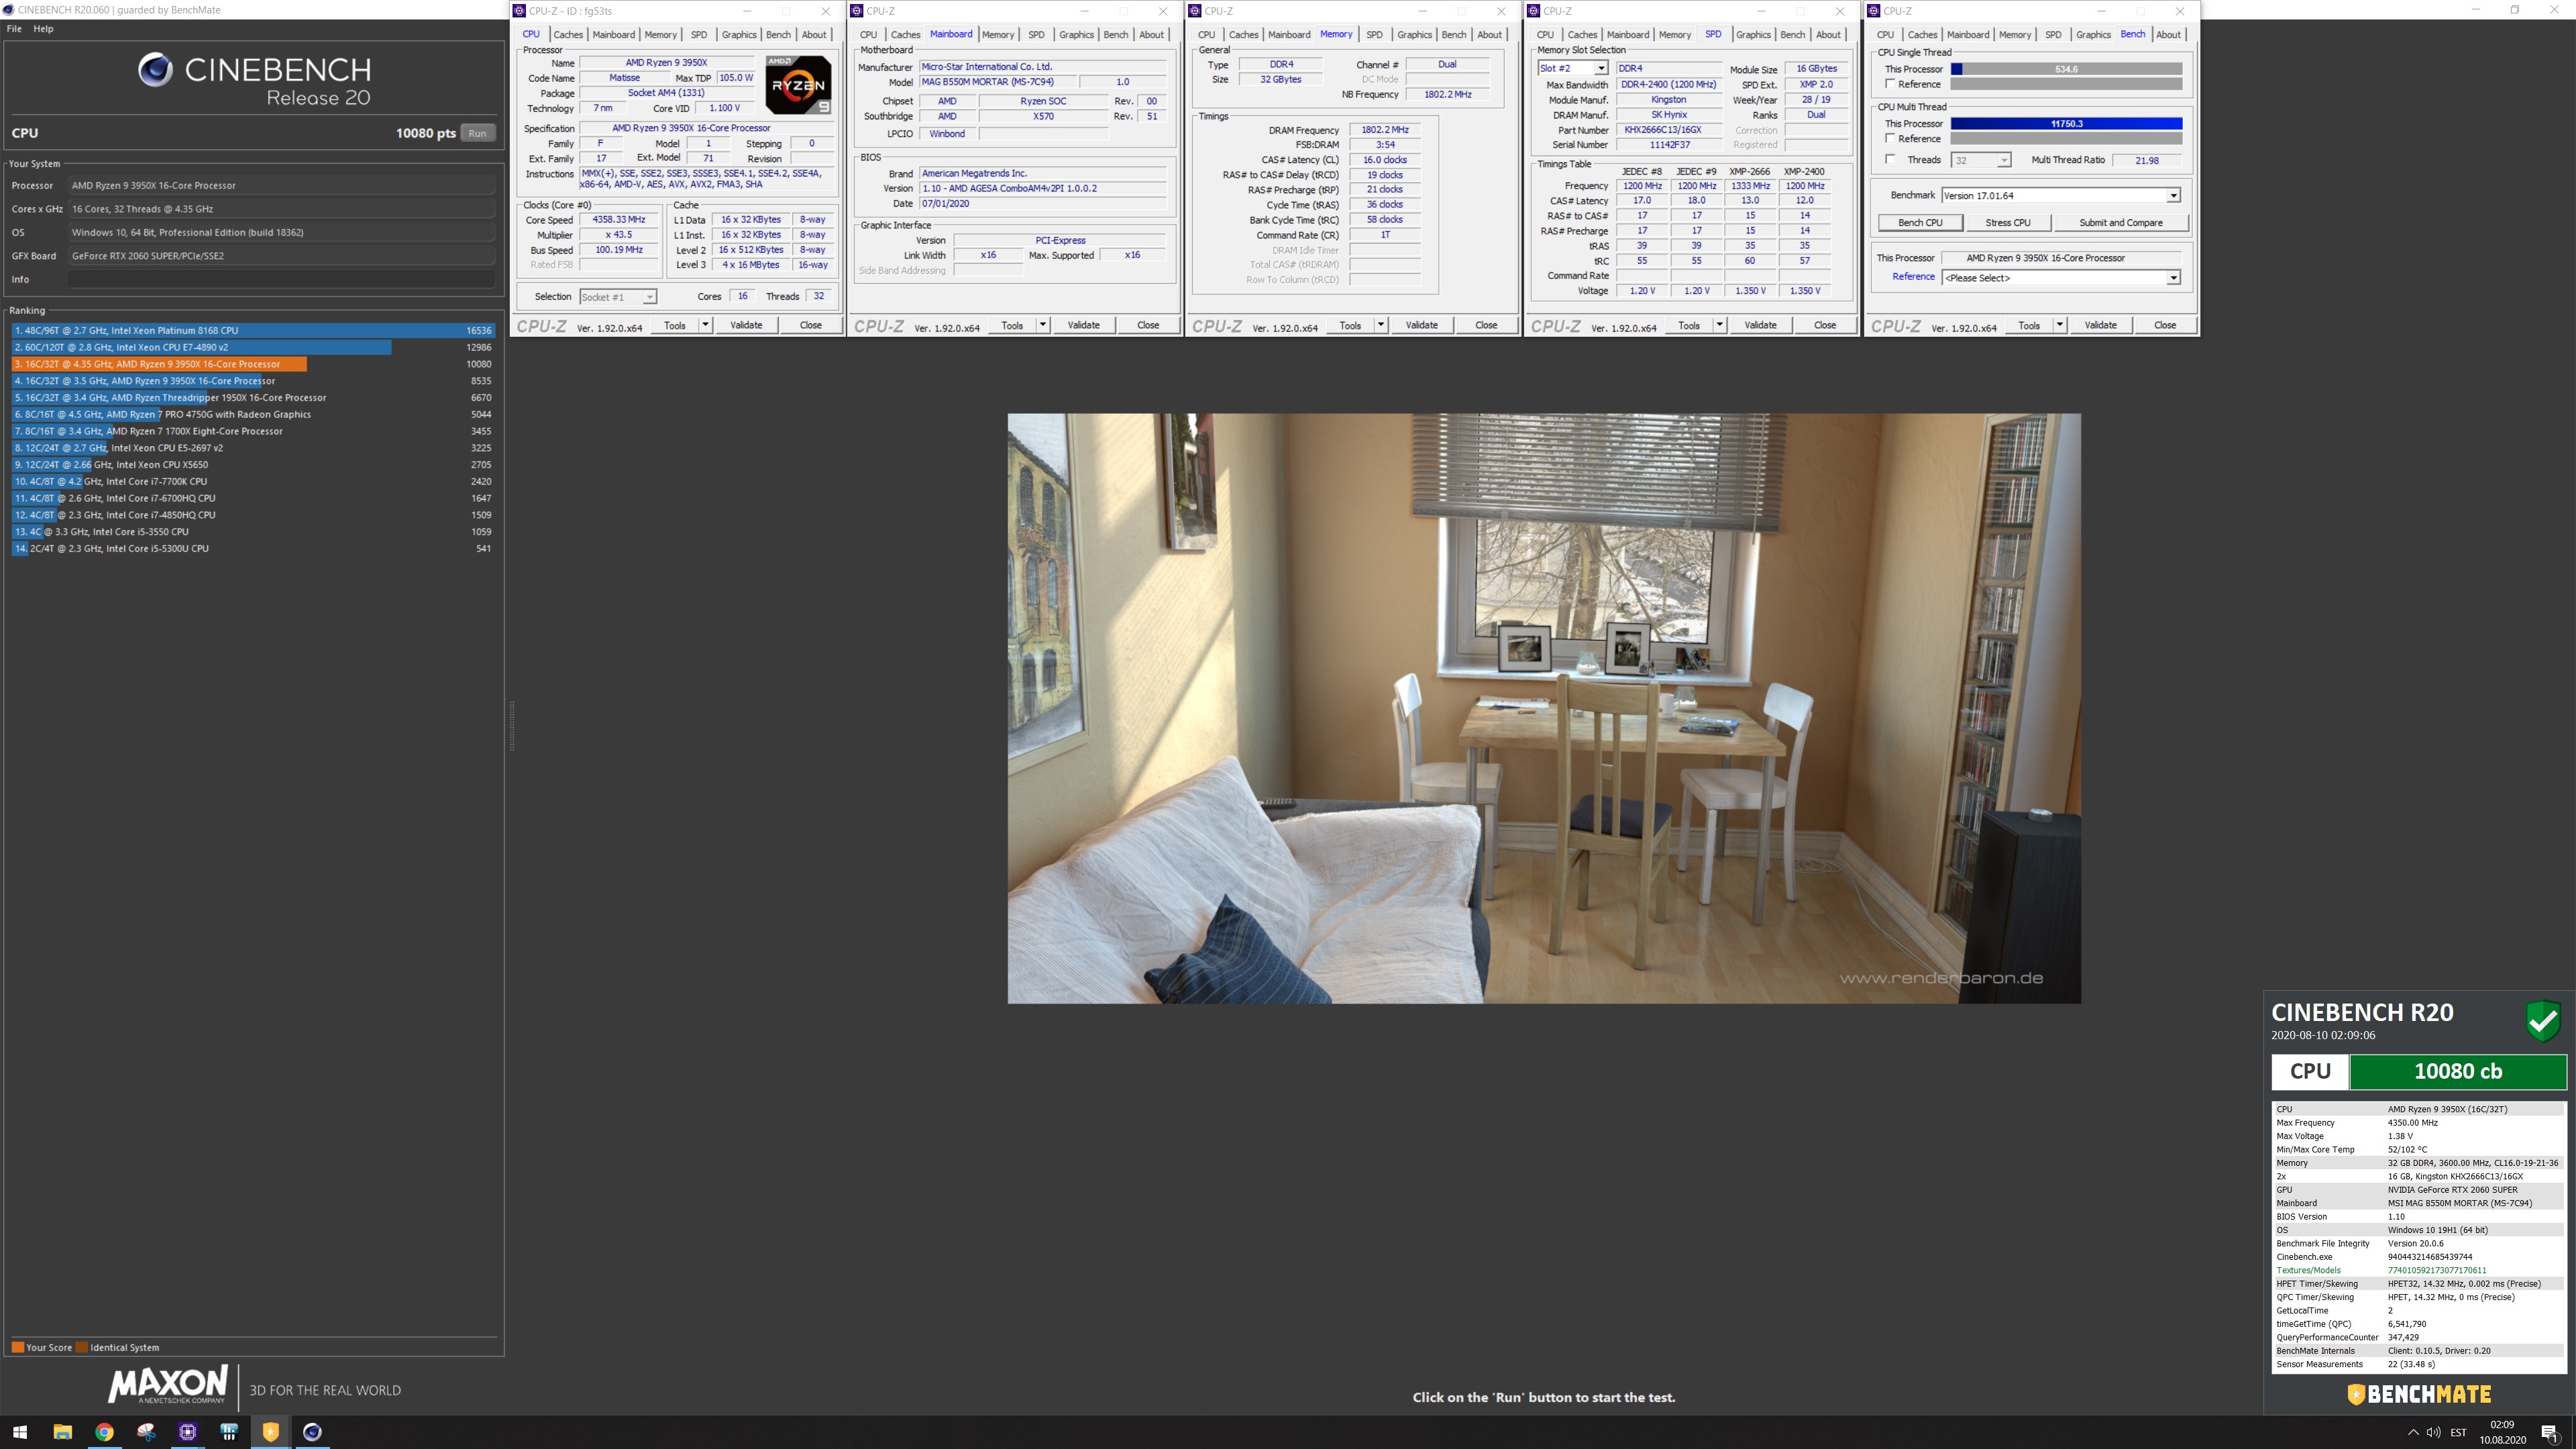This screenshot has height=1449, width=2576.
Task: Click the CPU-Z ID fg53ts window title icon
Action: [519, 11]
